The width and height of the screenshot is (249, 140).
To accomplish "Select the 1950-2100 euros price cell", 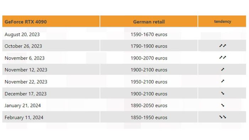I will pos(149,81).
